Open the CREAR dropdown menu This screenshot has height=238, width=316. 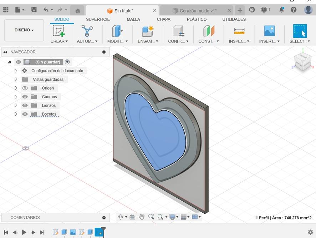click(59, 41)
